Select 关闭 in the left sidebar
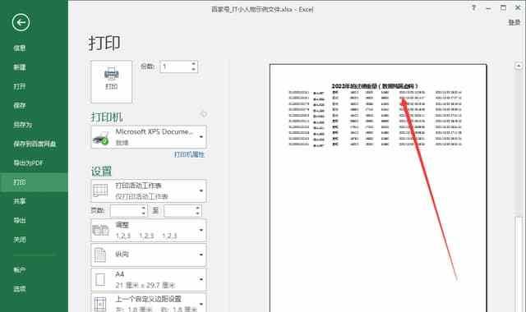Viewport: 526px width, 312px height. click(20, 240)
